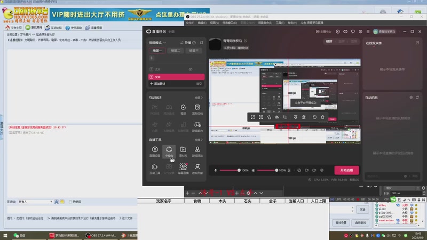Open the 游戏房间 tab in the game platform

(34, 28)
